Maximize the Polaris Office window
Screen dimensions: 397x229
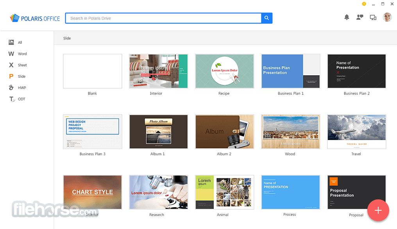point(383,4)
